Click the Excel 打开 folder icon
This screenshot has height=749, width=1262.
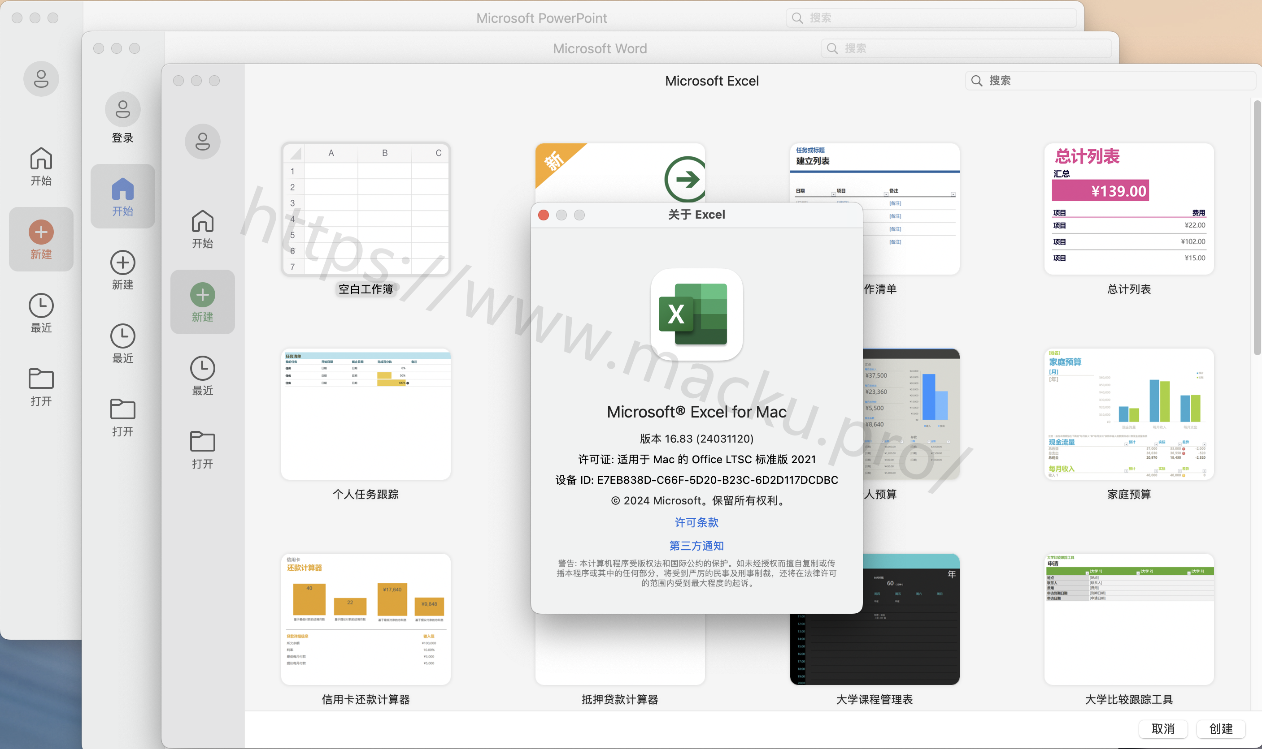pyautogui.click(x=203, y=441)
